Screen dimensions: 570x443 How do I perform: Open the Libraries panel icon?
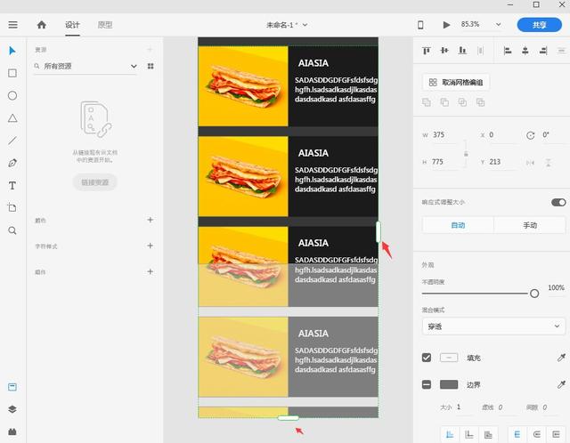pos(12,387)
